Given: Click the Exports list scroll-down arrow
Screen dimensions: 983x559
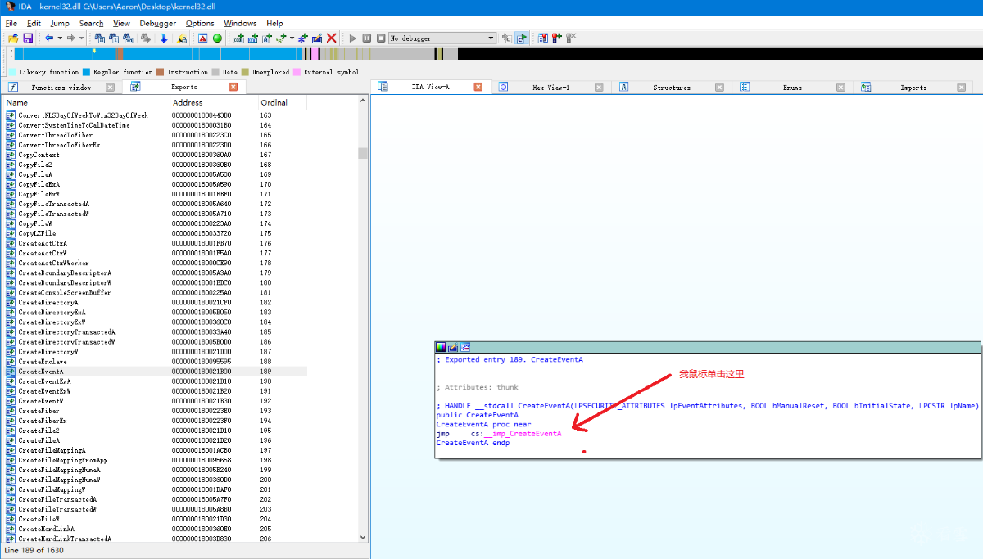Looking at the screenshot, I should tap(363, 538).
